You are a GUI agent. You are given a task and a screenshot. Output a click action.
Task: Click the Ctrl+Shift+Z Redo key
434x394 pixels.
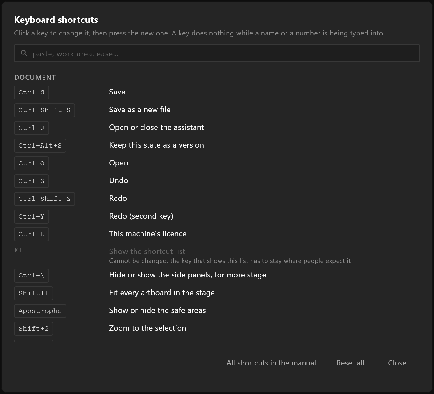[44, 199]
